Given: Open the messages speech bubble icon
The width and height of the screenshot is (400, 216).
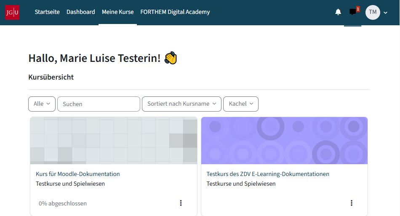Looking at the screenshot, I should point(352,12).
